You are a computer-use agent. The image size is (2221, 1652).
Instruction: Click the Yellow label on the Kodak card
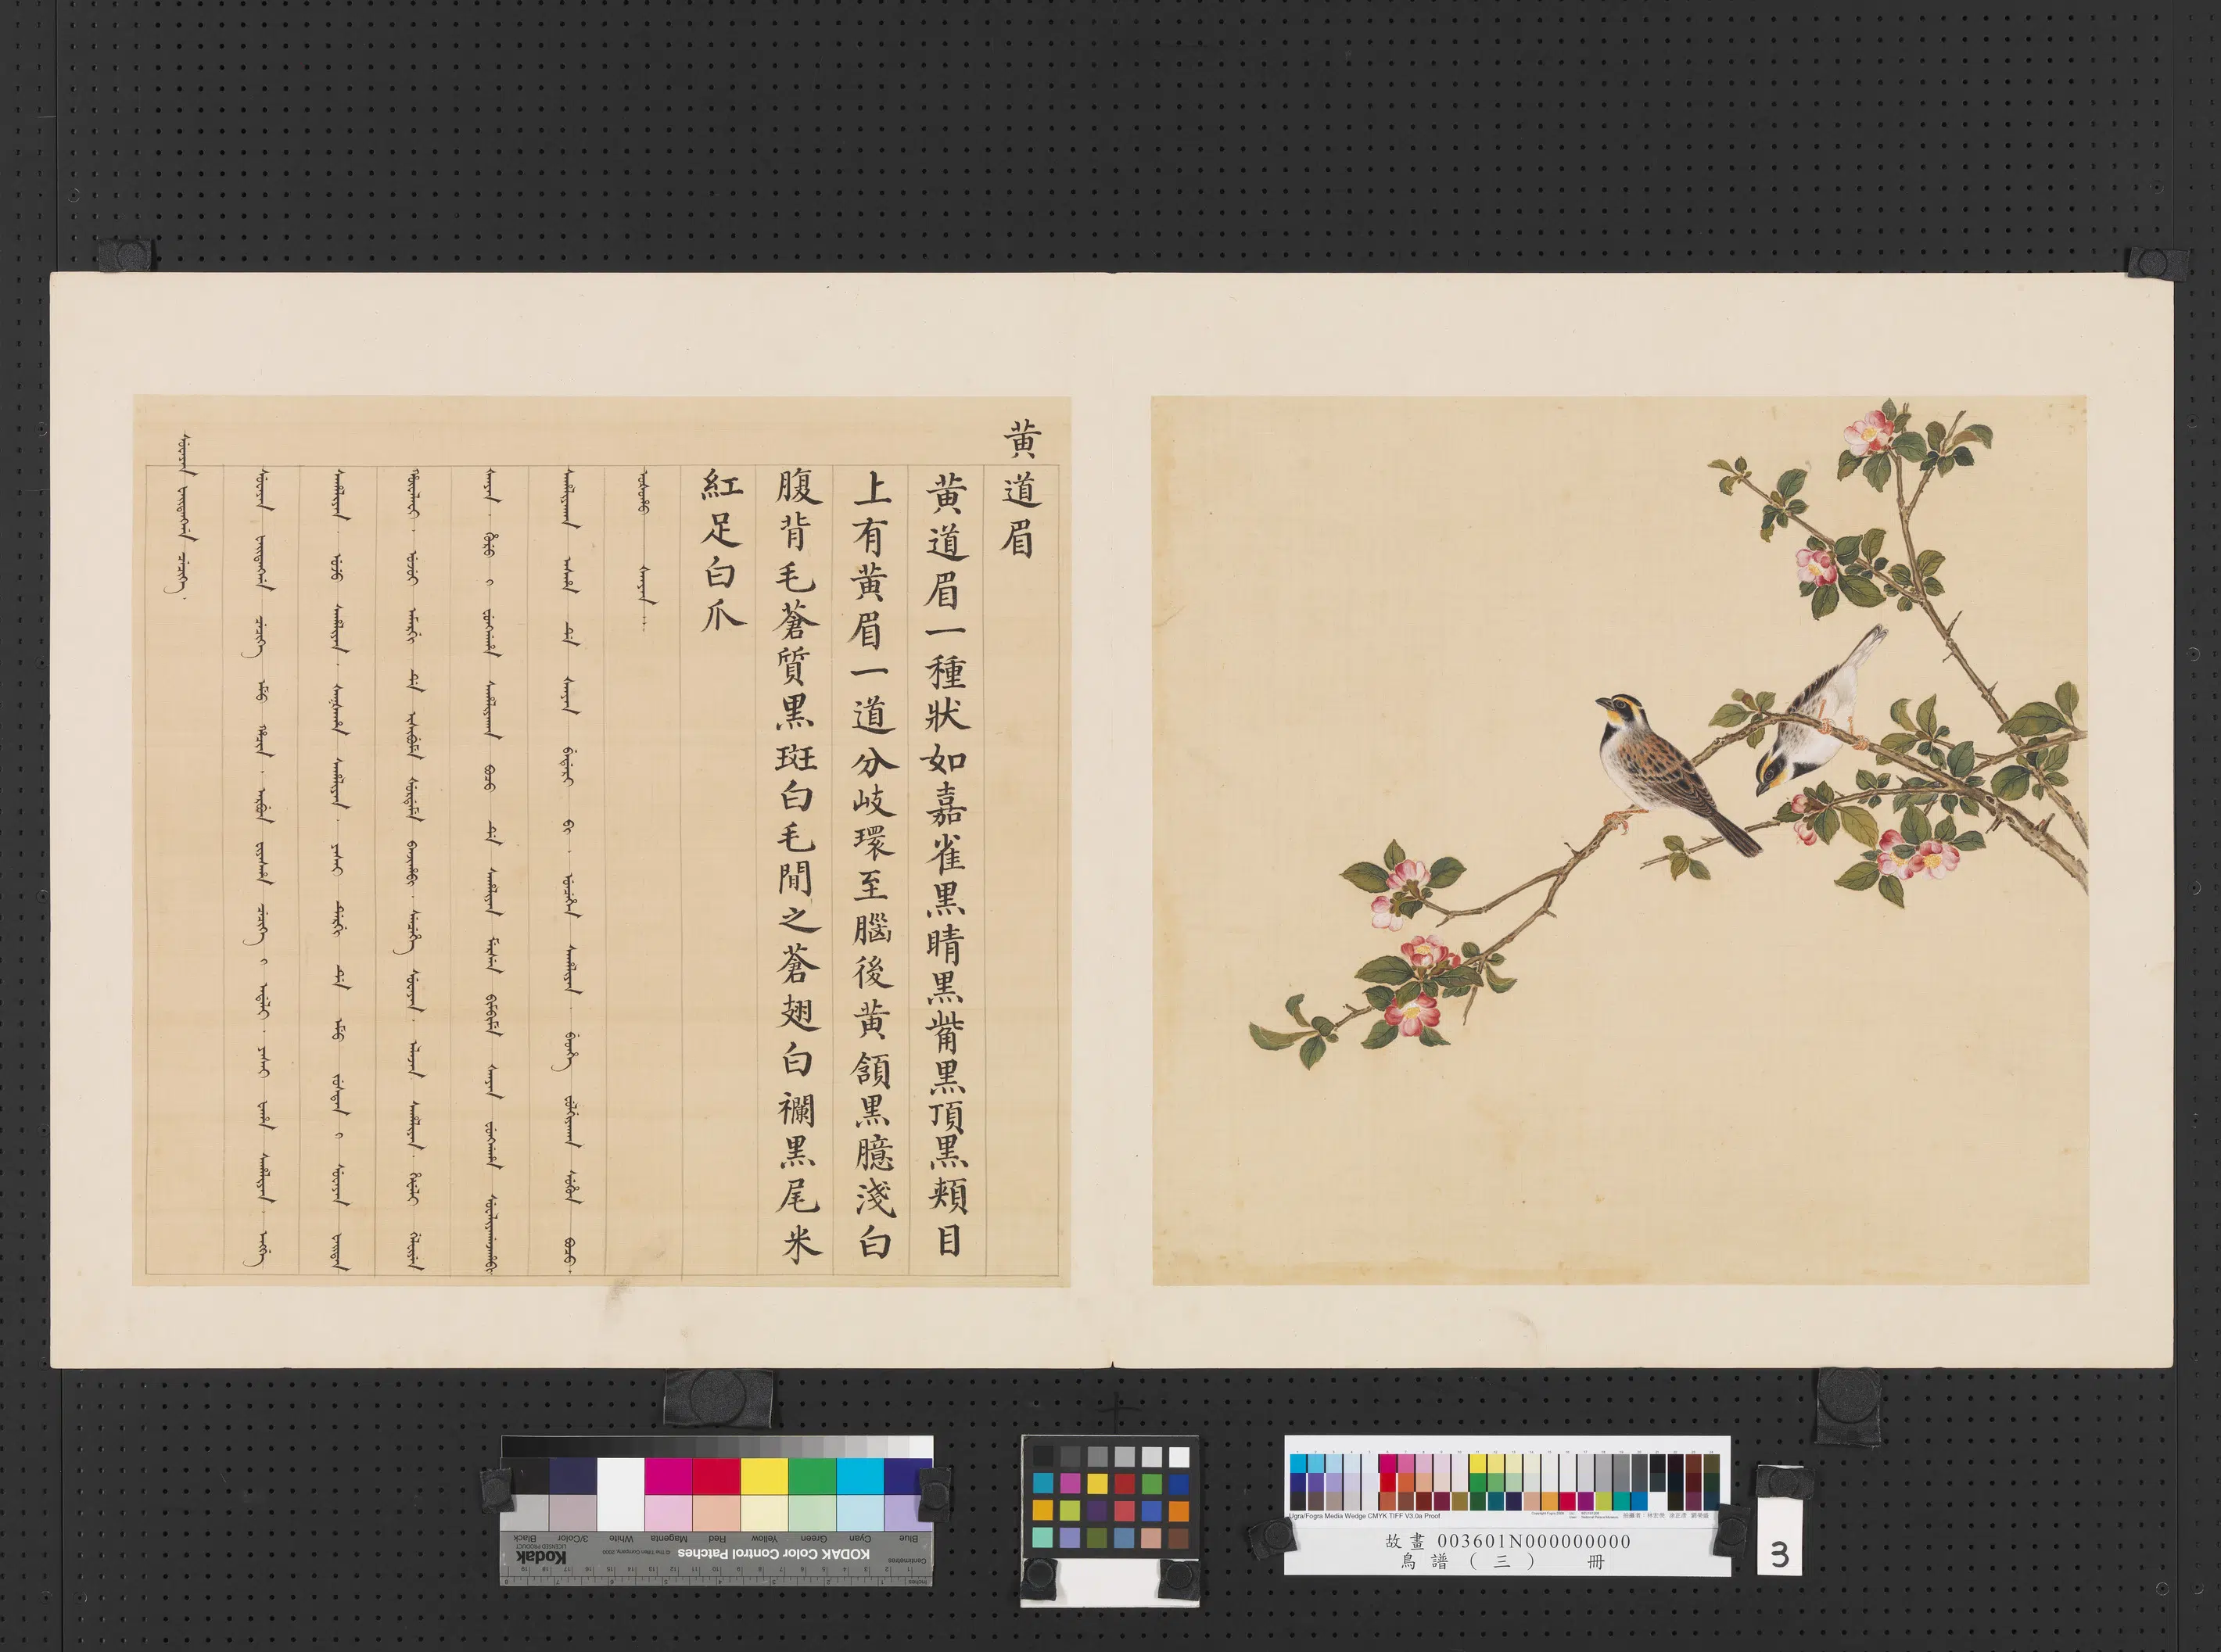click(x=765, y=1539)
